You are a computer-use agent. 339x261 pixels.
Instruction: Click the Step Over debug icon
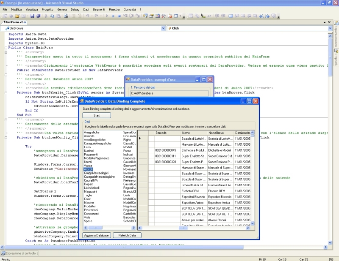point(131,16)
